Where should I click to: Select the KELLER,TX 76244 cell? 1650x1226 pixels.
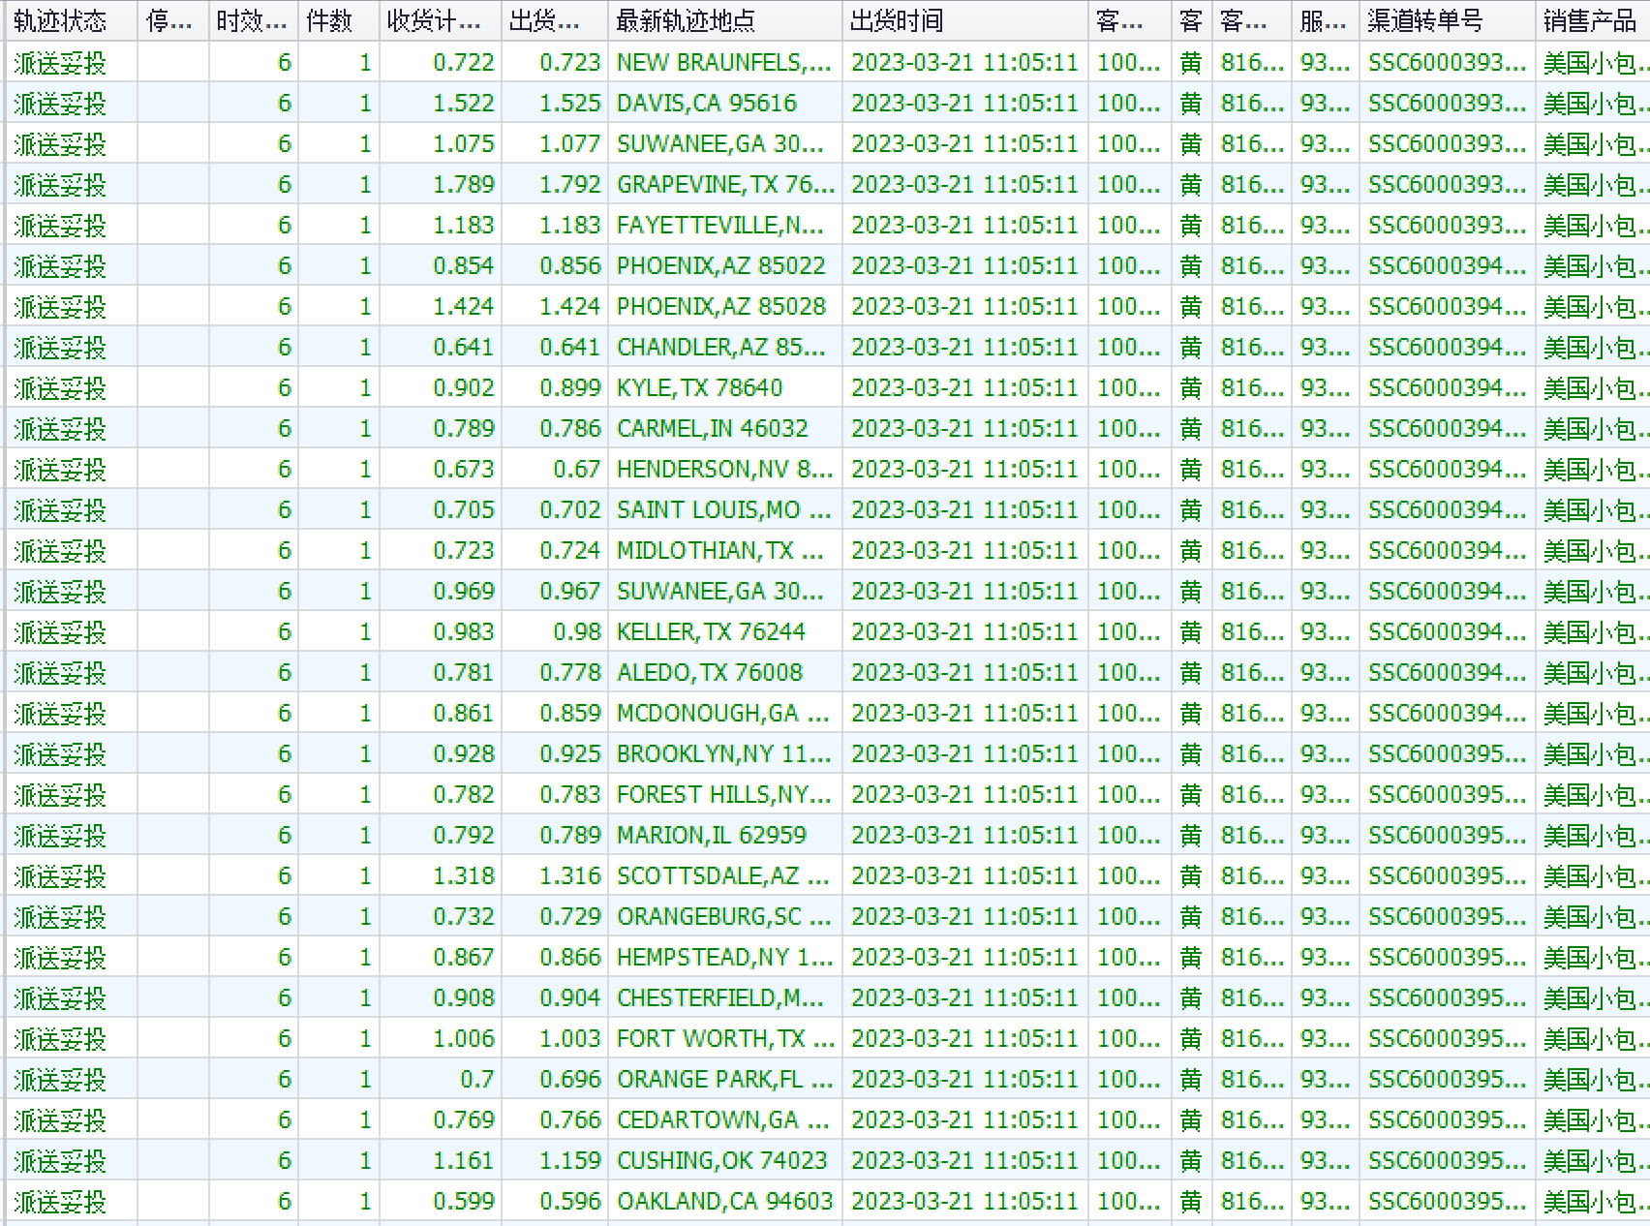725,632
